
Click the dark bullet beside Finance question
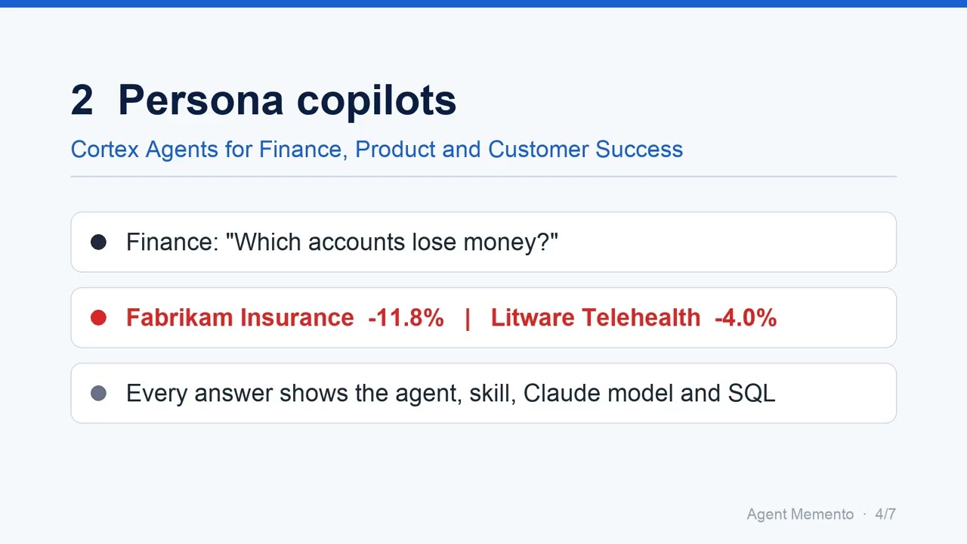(98, 242)
